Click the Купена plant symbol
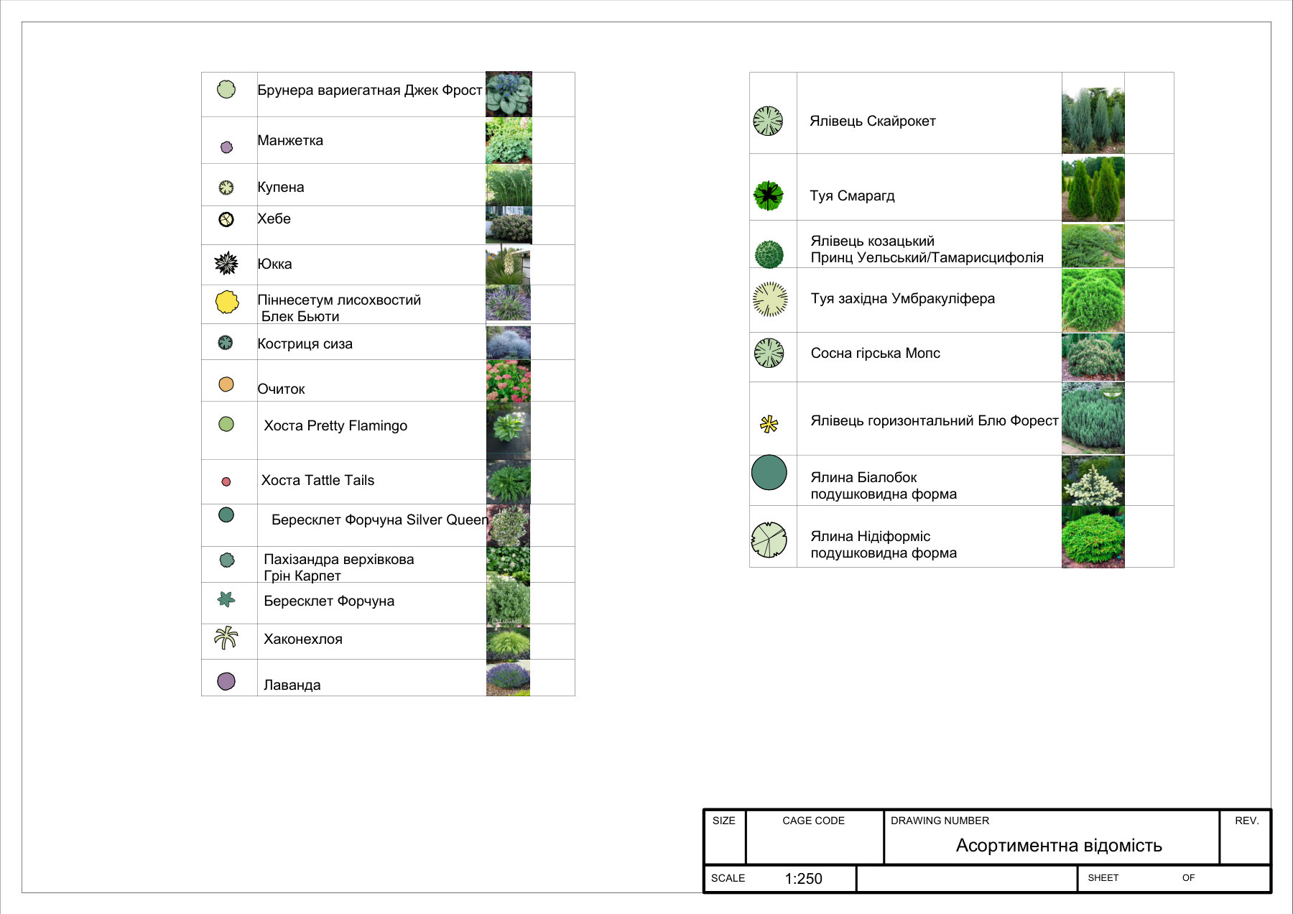This screenshot has width=1293, height=914. coord(226,188)
